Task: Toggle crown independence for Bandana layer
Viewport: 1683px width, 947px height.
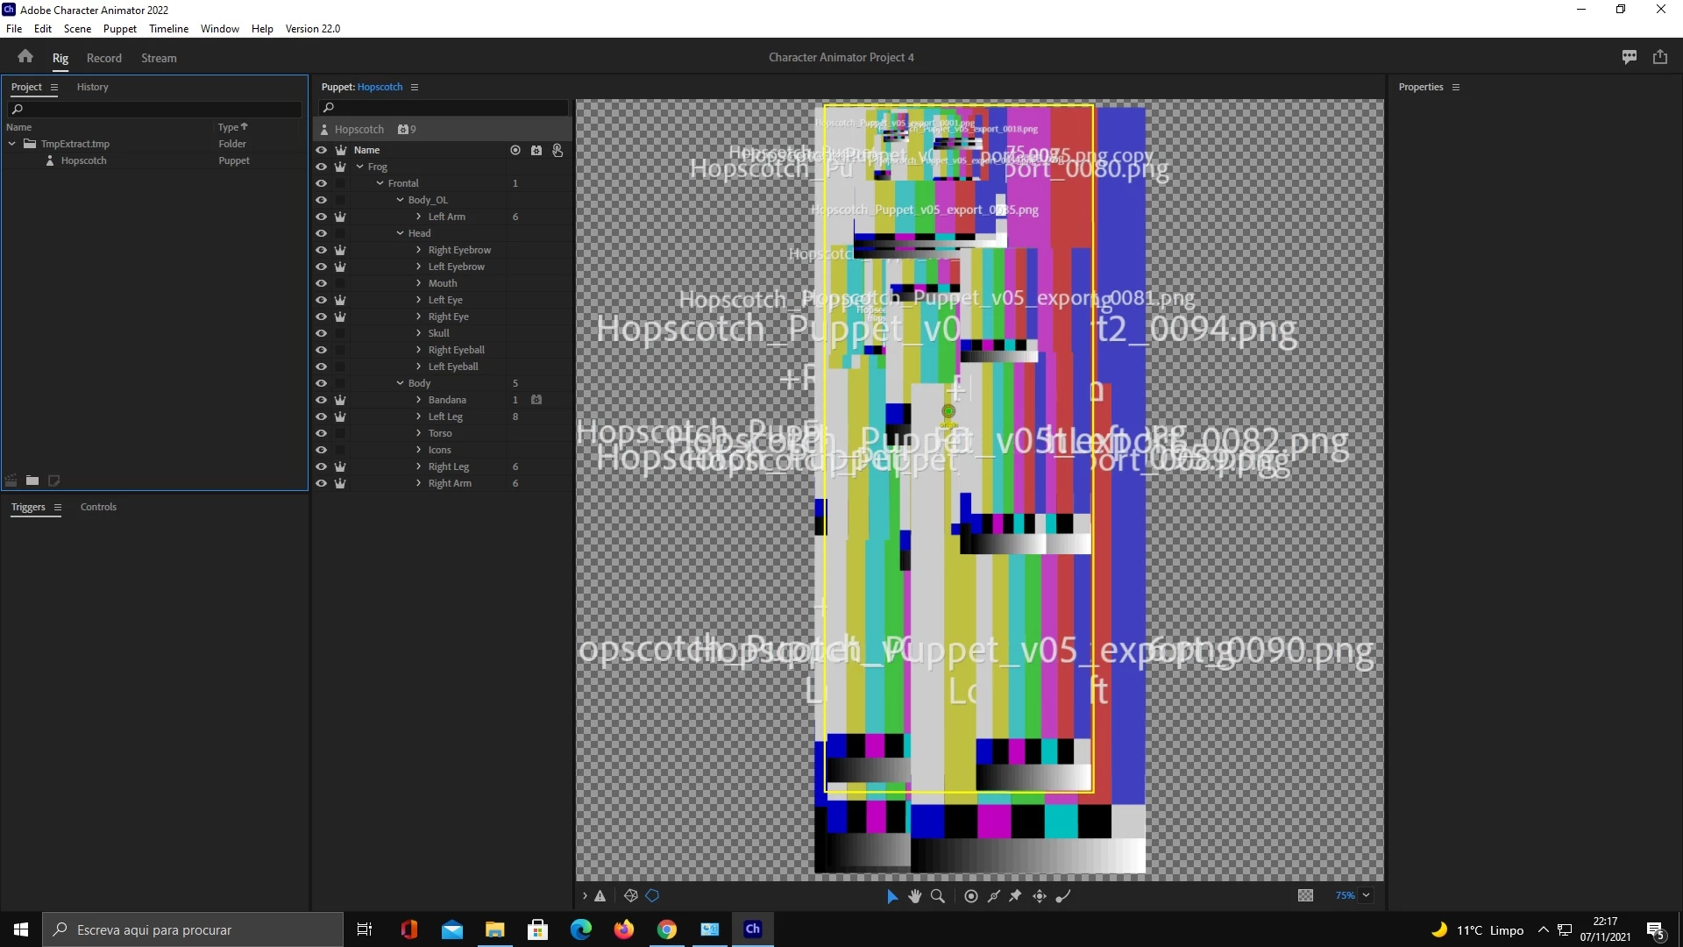Action: 340,400
